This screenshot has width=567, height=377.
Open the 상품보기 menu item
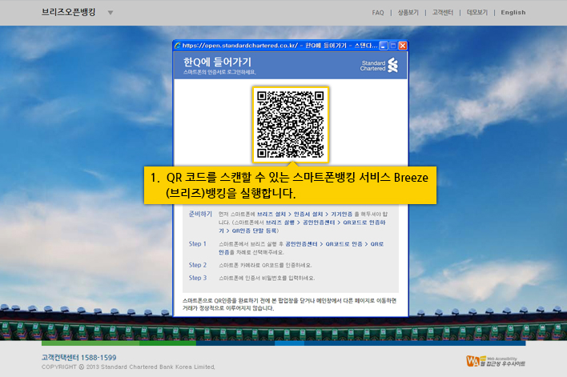(408, 13)
